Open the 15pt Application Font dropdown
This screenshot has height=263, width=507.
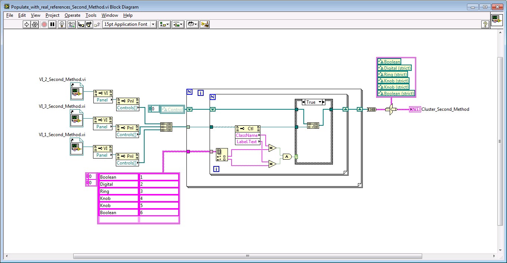click(x=130, y=24)
